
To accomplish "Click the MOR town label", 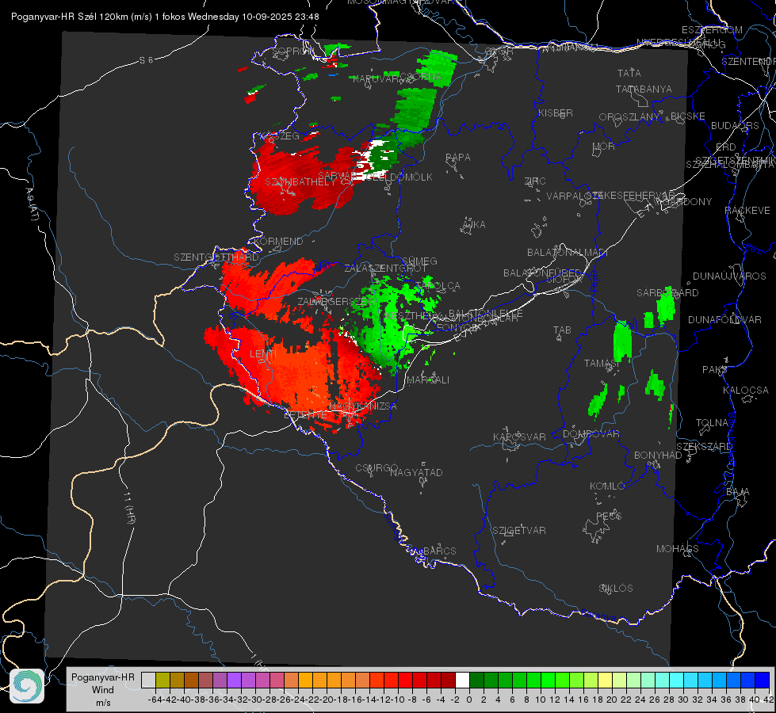I will tap(604, 147).
